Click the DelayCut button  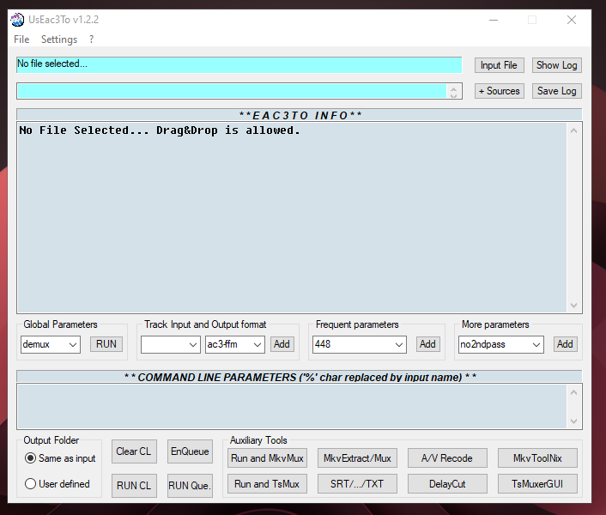pyautogui.click(x=447, y=484)
